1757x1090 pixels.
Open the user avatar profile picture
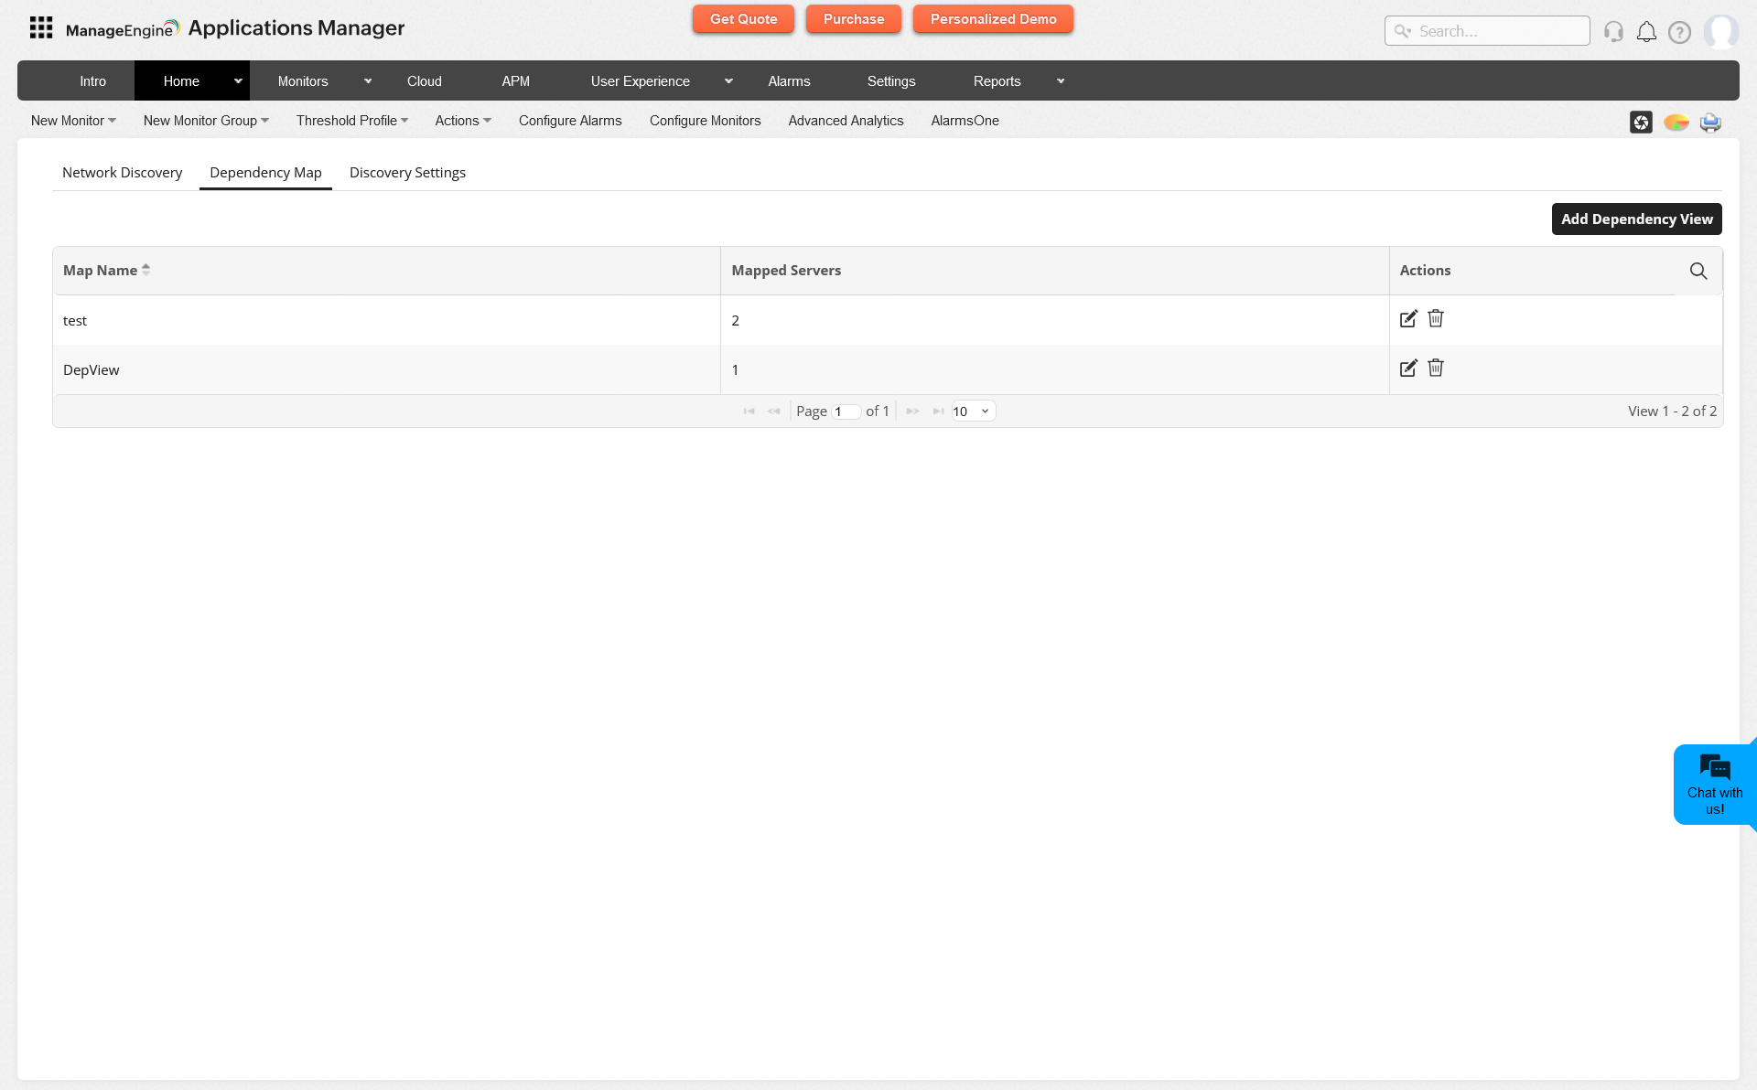pyautogui.click(x=1722, y=31)
